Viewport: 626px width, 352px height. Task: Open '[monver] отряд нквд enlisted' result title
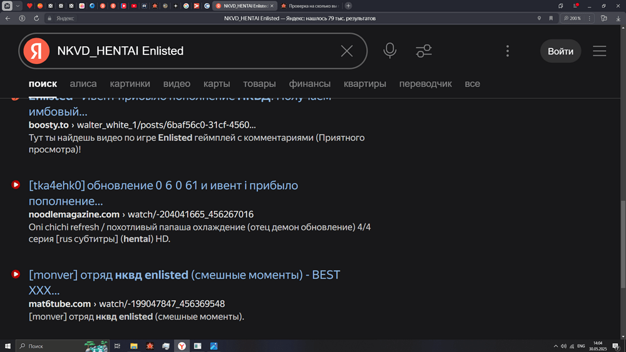point(184,282)
